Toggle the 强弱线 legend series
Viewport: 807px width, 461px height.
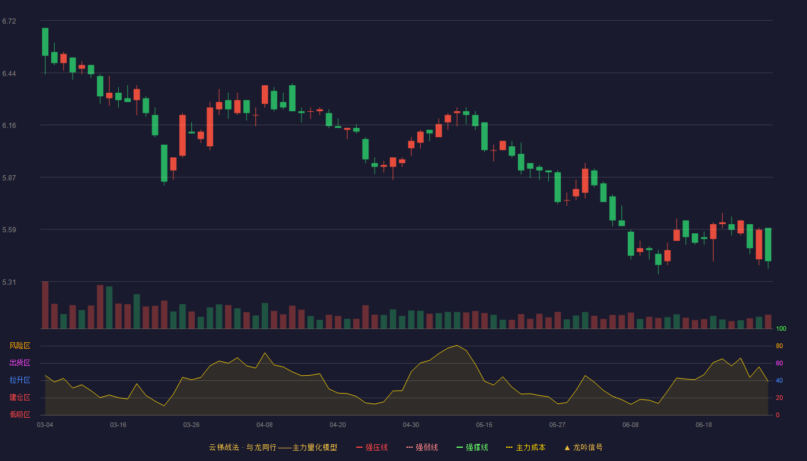point(422,447)
